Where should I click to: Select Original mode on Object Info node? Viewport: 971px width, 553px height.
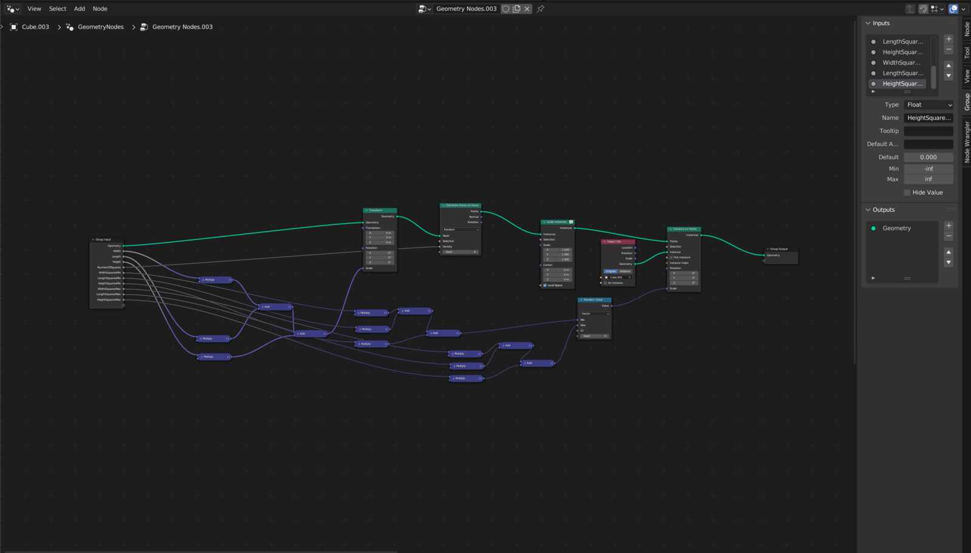coord(611,272)
